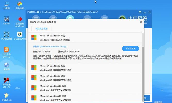The height and width of the screenshot is (103, 172).
Task: Open AnyDesk remote control icon
Action: click(x=20, y=22)
